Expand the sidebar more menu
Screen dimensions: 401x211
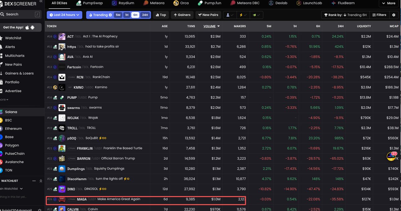click(x=4, y=100)
